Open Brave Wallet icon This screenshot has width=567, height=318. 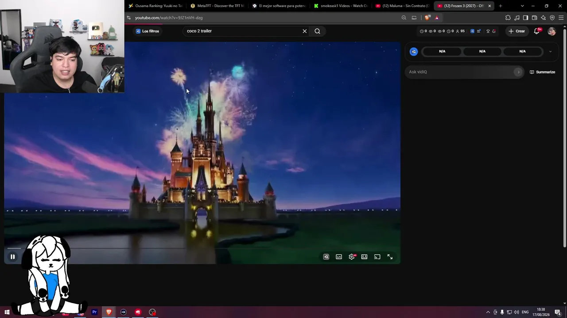pyautogui.click(x=534, y=18)
